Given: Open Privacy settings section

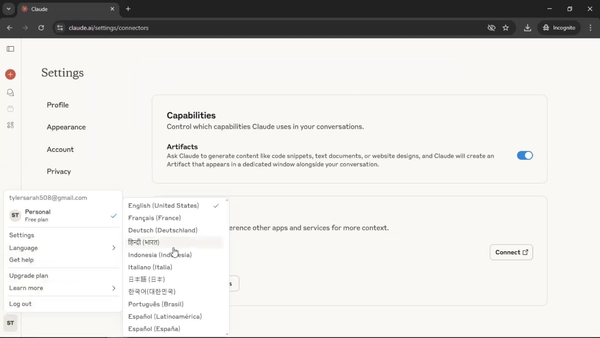Looking at the screenshot, I should coord(59,172).
